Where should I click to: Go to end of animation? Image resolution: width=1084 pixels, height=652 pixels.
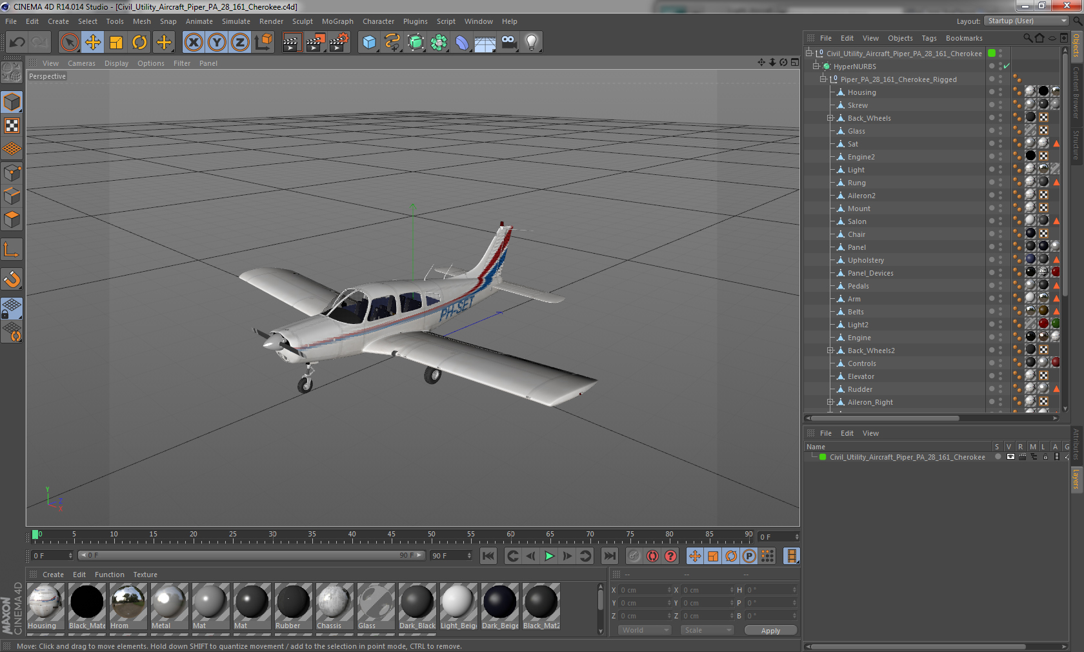pos(609,556)
